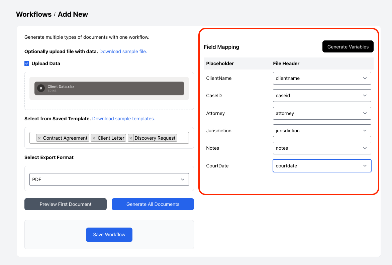Remove the Contract Agreement template tag
This screenshot has width=392, height=265.
[39, 138]
